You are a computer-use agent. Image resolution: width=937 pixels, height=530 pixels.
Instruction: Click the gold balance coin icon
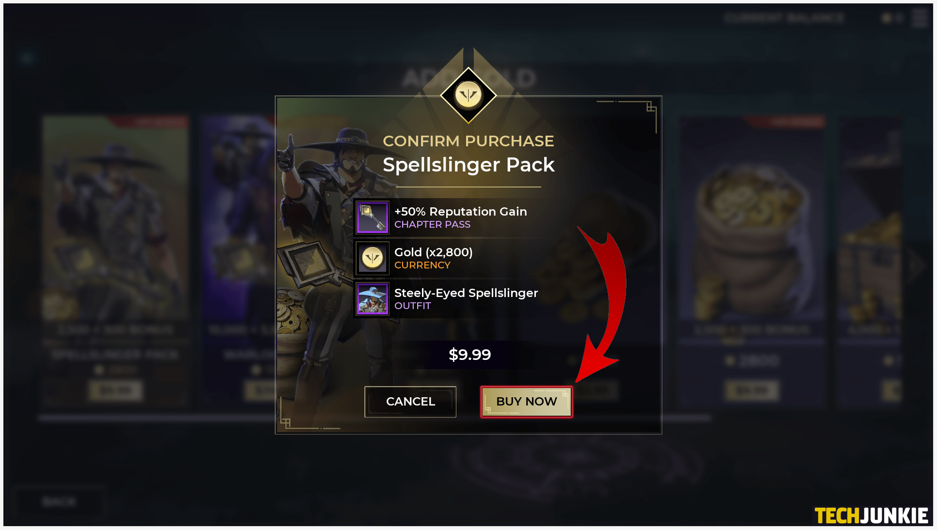tap(887, 18)
